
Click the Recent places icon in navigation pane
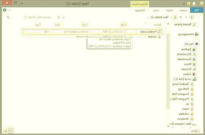pos(194,24)
